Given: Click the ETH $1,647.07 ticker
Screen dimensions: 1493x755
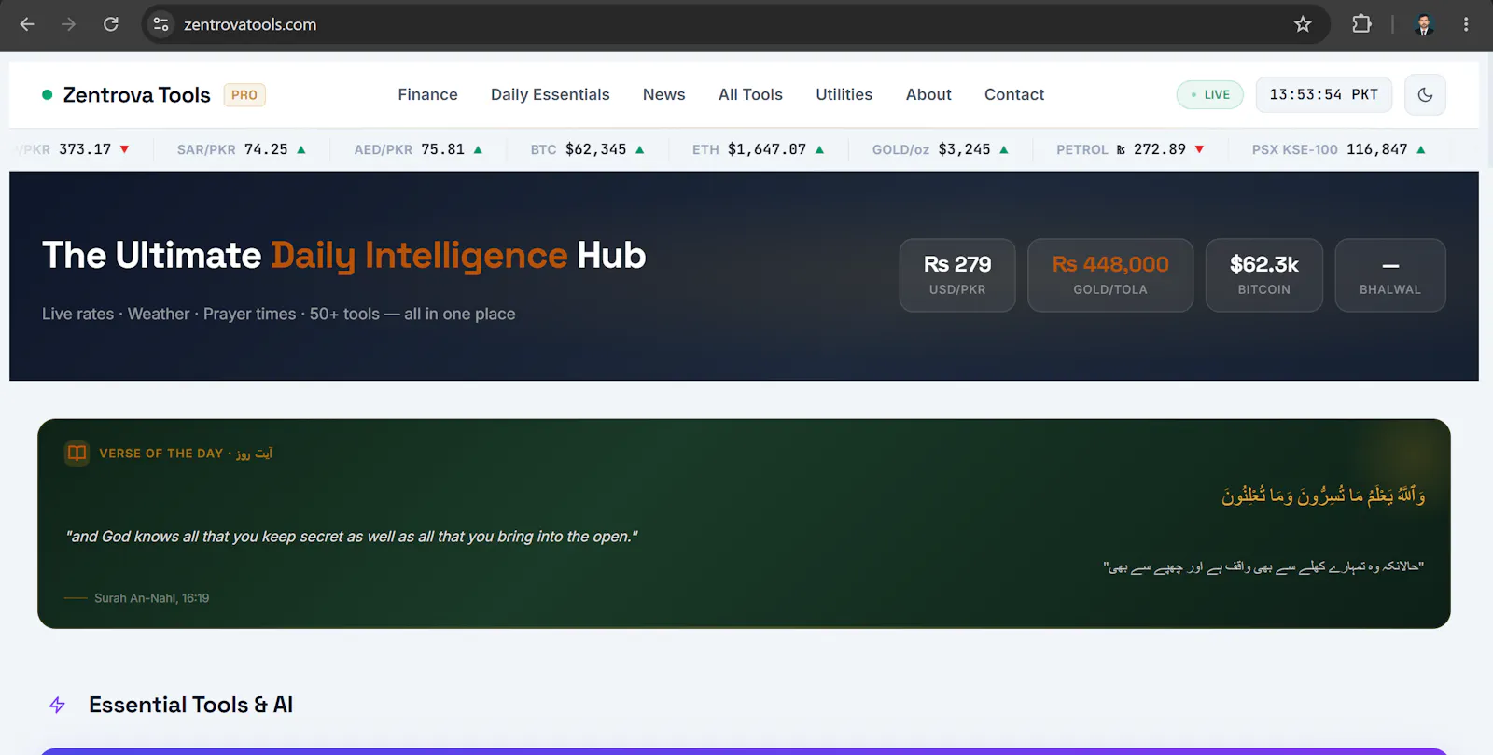Looking at the screenshot, I should (x=759, y=149).
